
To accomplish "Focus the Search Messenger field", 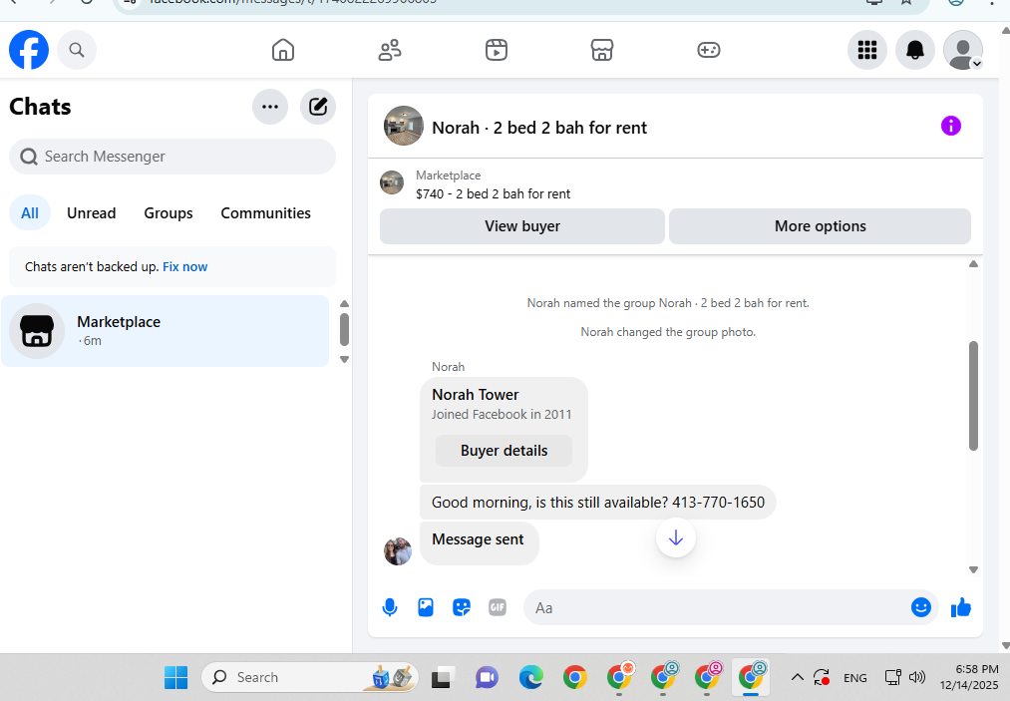I will point(172,157).
